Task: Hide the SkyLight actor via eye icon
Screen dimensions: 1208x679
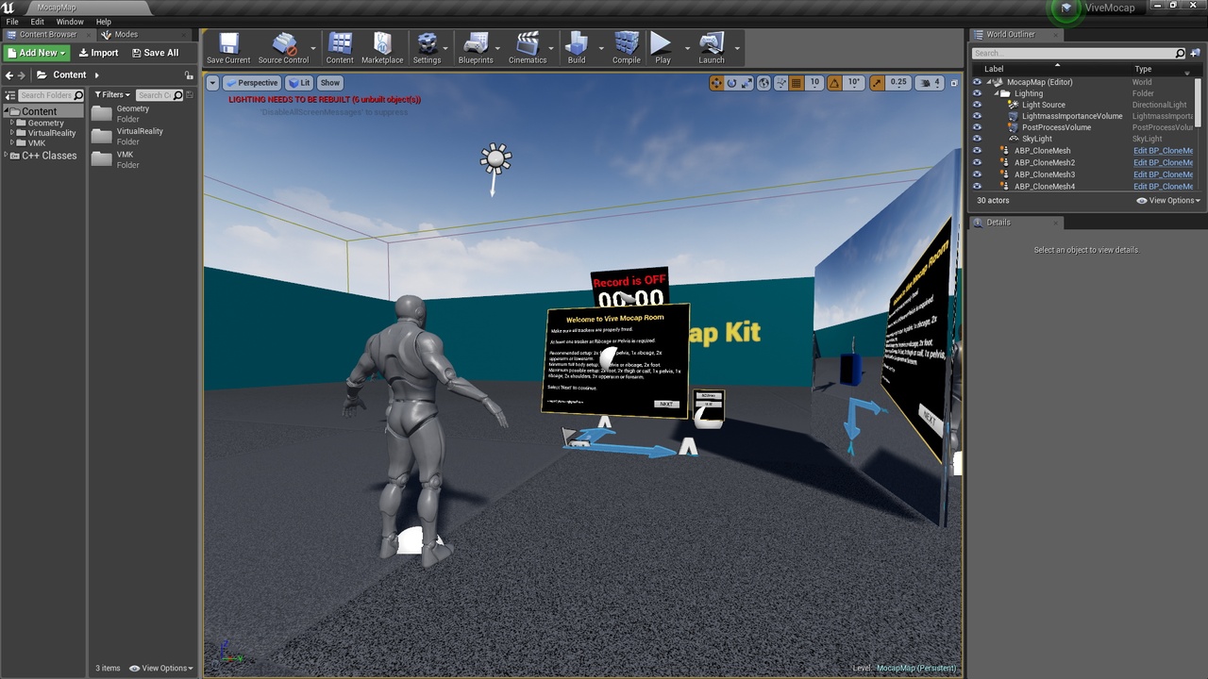Action: [977, 139]
